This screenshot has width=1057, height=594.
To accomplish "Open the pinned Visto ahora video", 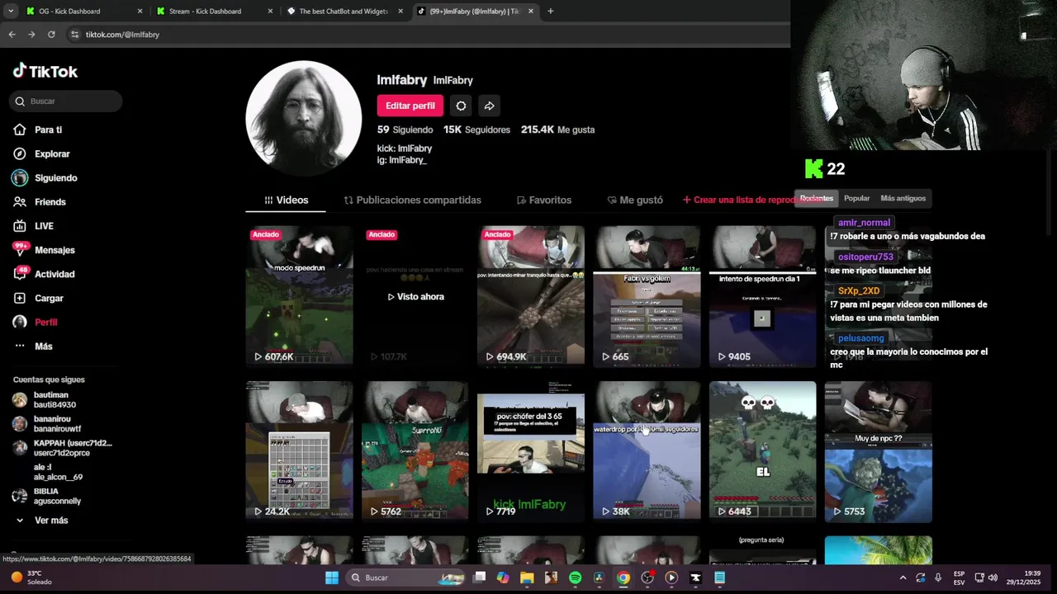I will tap(415, 295).
